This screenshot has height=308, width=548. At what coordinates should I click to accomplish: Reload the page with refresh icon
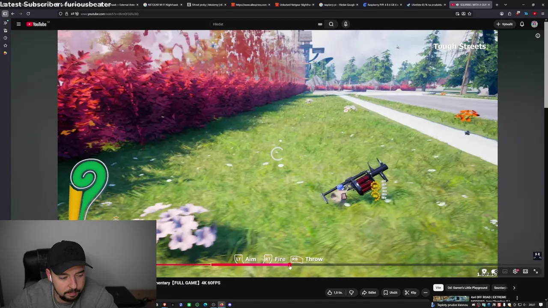[x=28, y=14]
